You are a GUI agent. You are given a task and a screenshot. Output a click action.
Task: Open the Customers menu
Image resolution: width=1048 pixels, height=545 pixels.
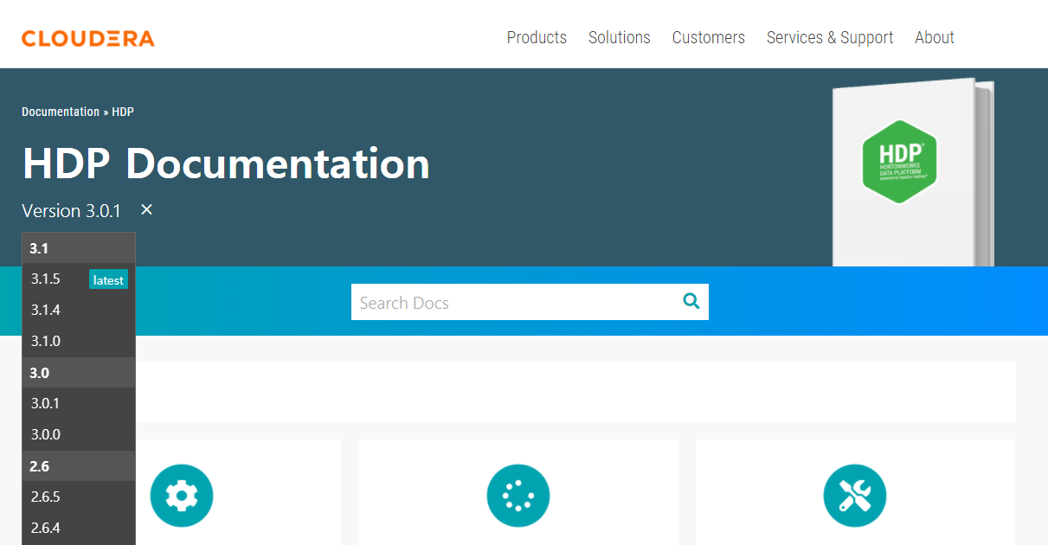click(709, 37)
